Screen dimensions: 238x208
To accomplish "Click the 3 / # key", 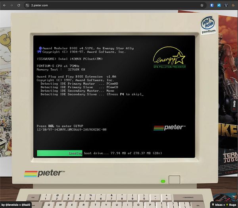I will [x=69, y=197].
